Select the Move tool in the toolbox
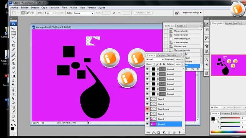This screenshot has height=138, width=246. click(13, 28)
